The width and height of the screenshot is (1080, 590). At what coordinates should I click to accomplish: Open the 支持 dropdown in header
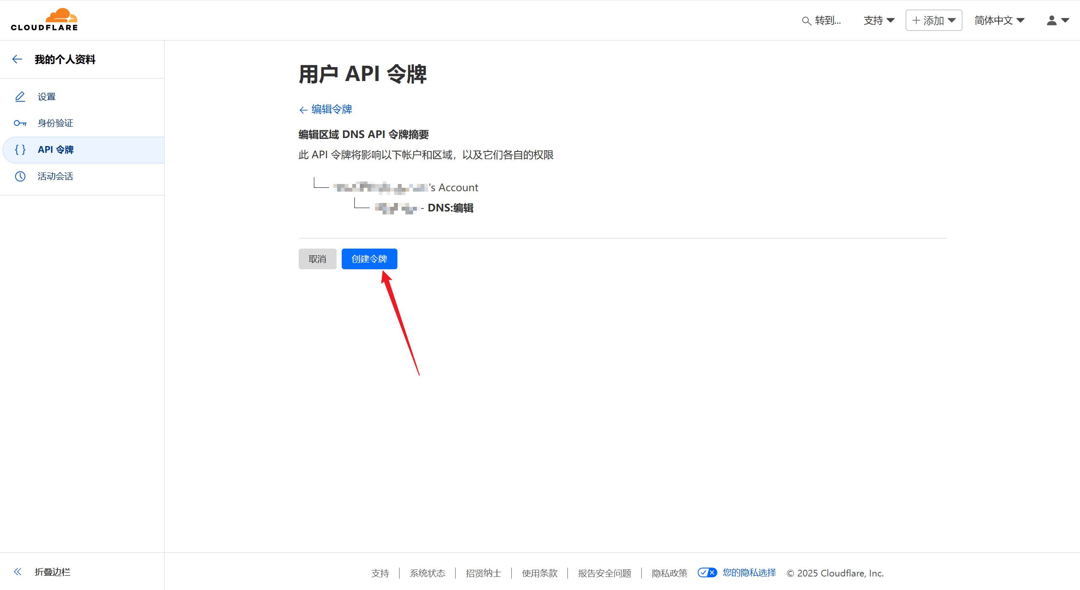879,20
